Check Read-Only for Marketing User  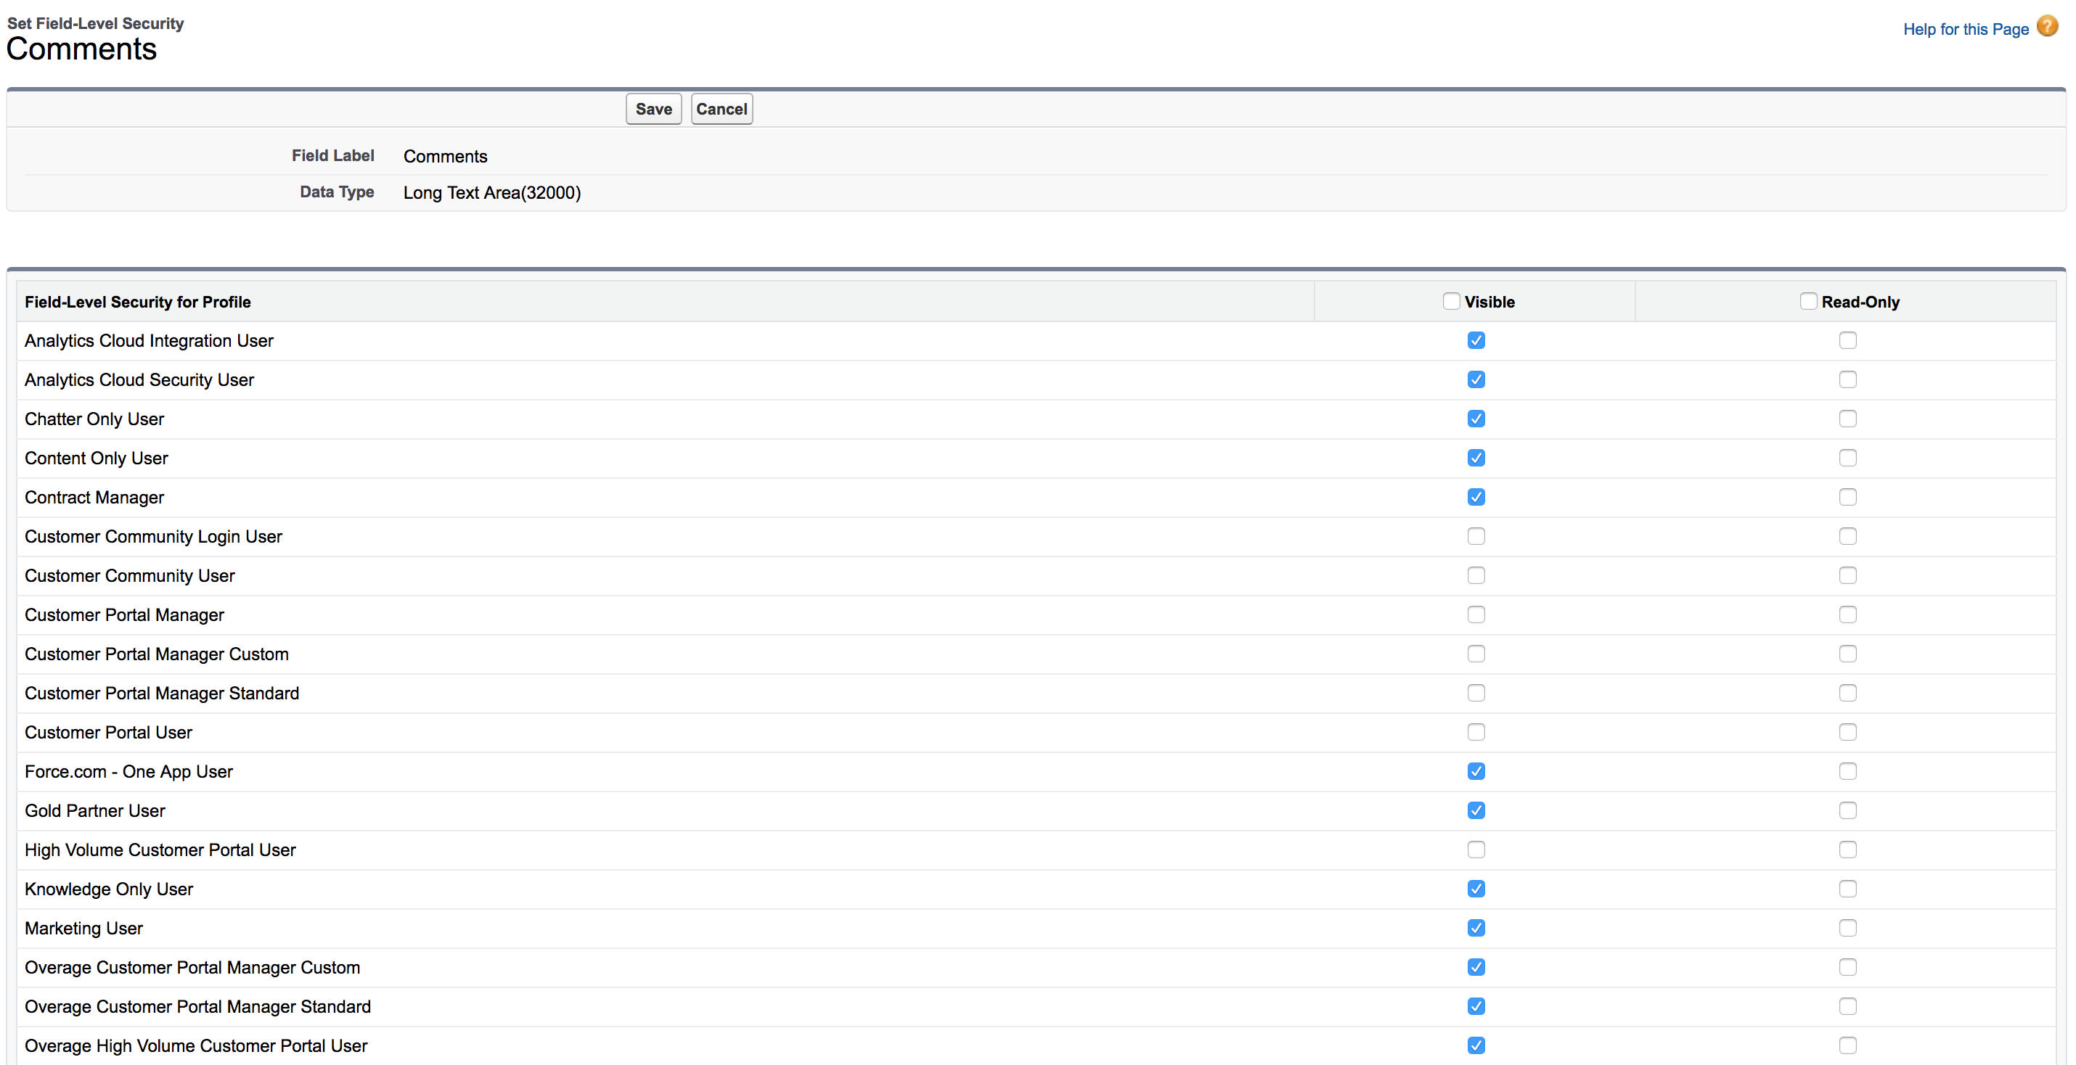tap(1847, 928)
